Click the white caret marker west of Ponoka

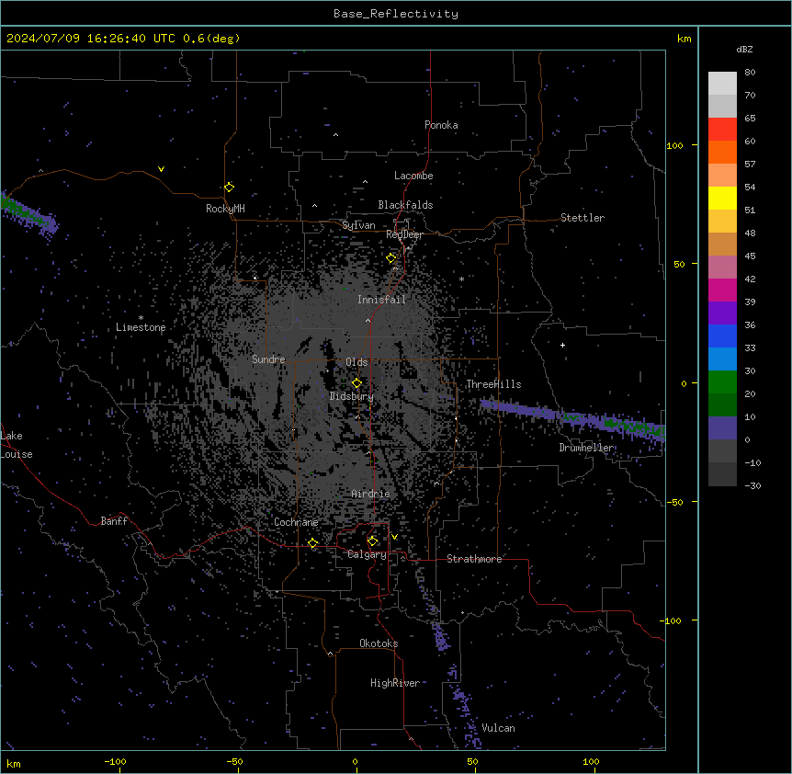[x=335, y=135]
